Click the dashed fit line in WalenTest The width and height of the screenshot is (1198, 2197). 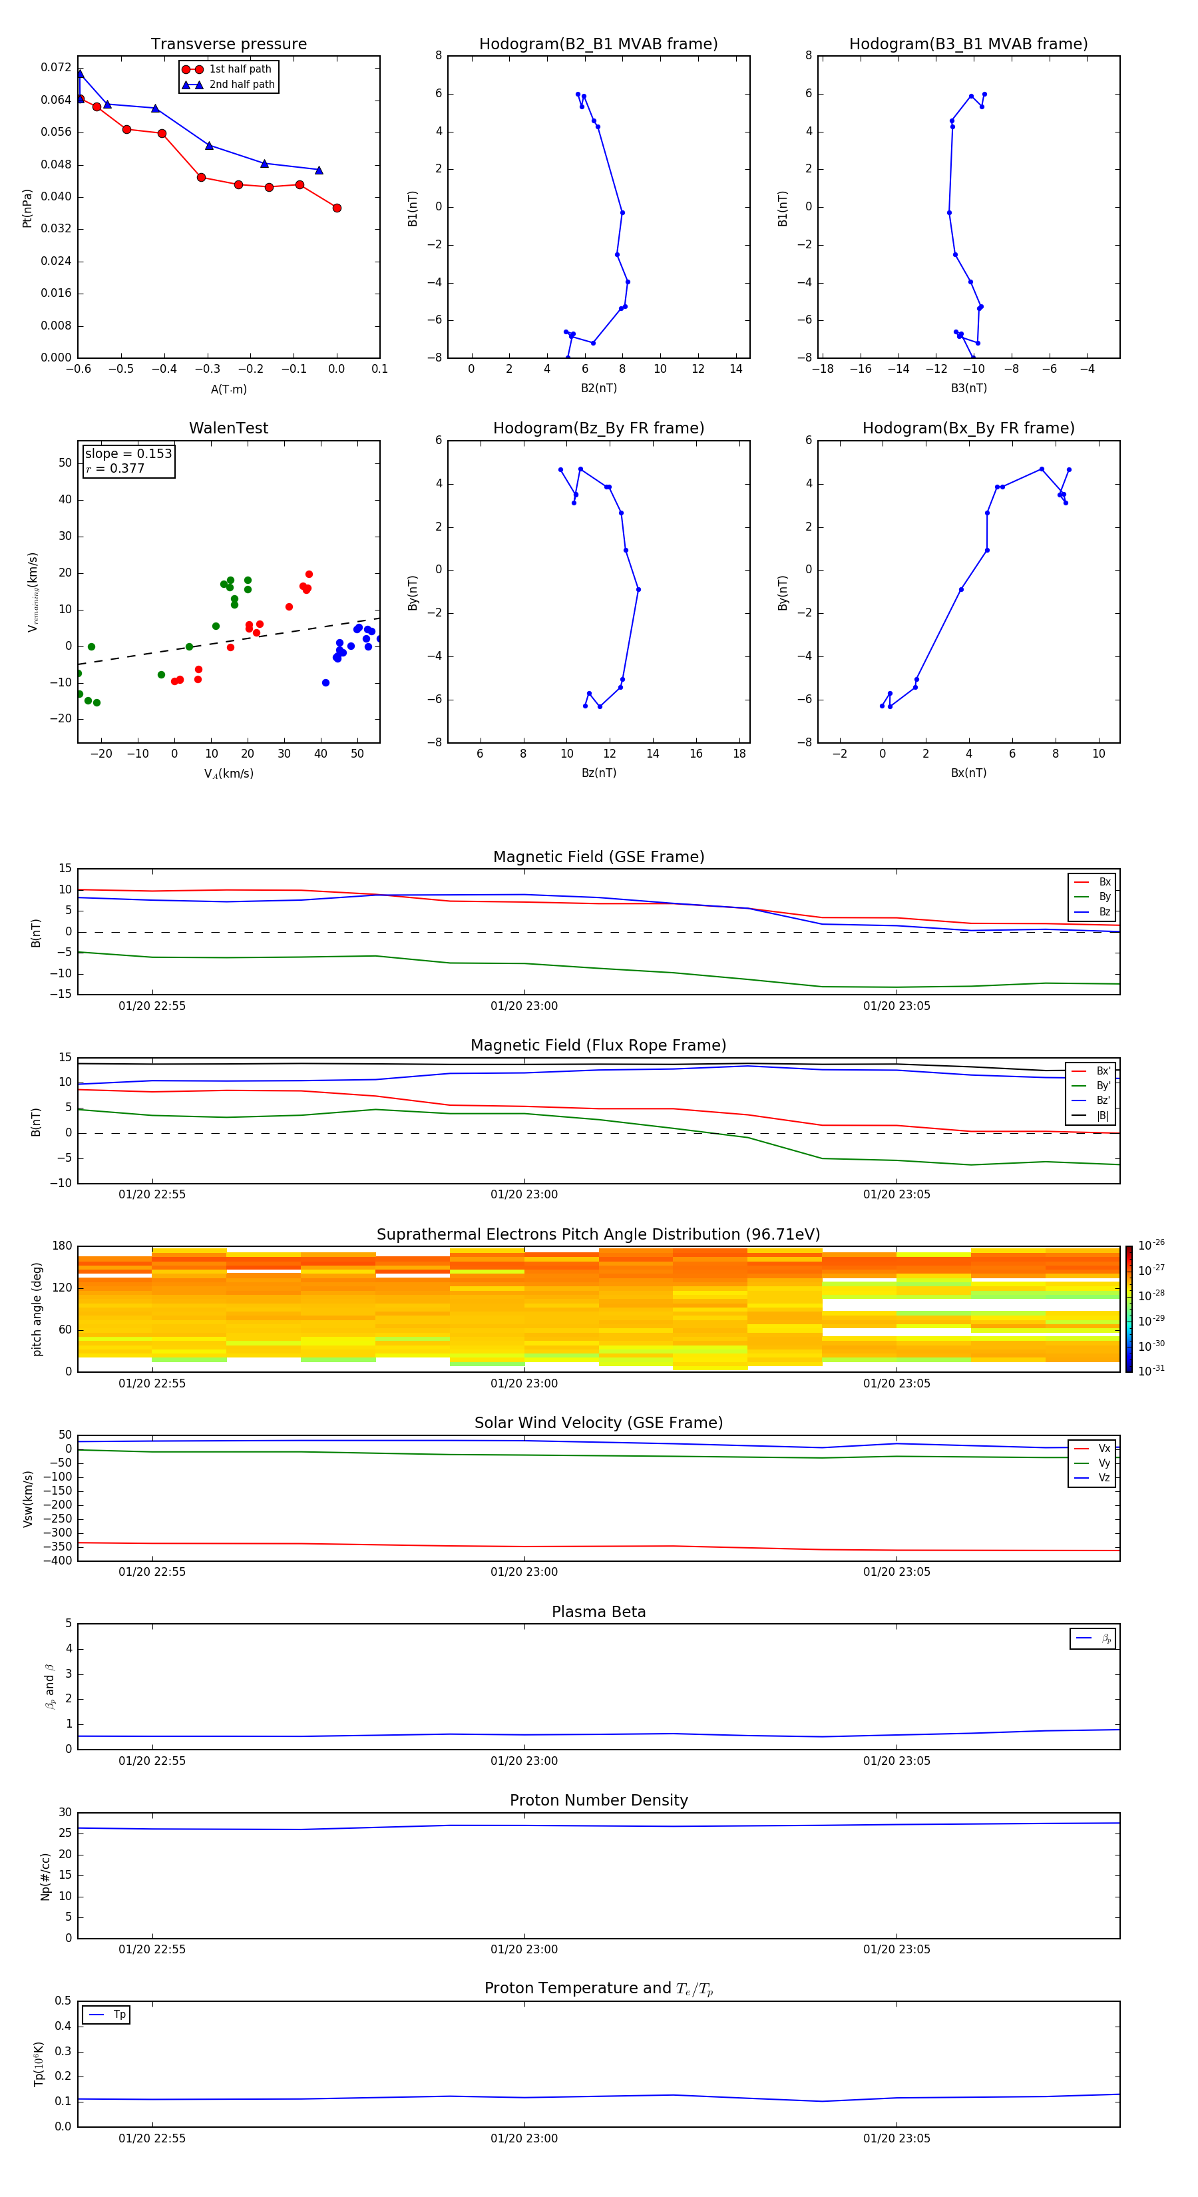point(228,640)
